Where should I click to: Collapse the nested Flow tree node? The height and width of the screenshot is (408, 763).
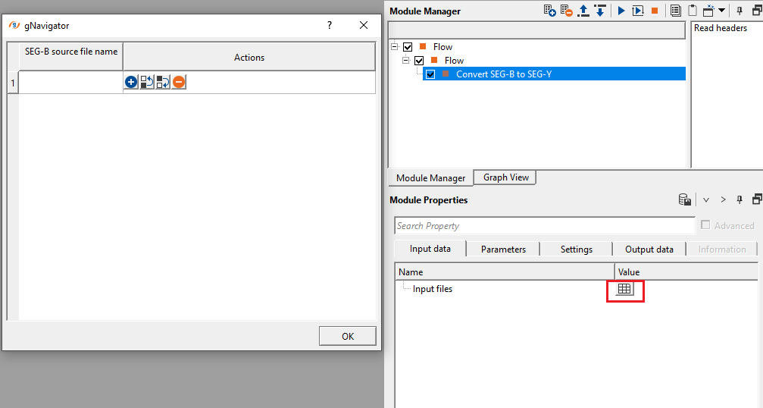tap(406, 61)
